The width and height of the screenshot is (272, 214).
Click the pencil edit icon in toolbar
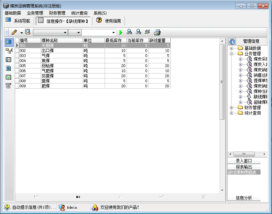[14, 32]
